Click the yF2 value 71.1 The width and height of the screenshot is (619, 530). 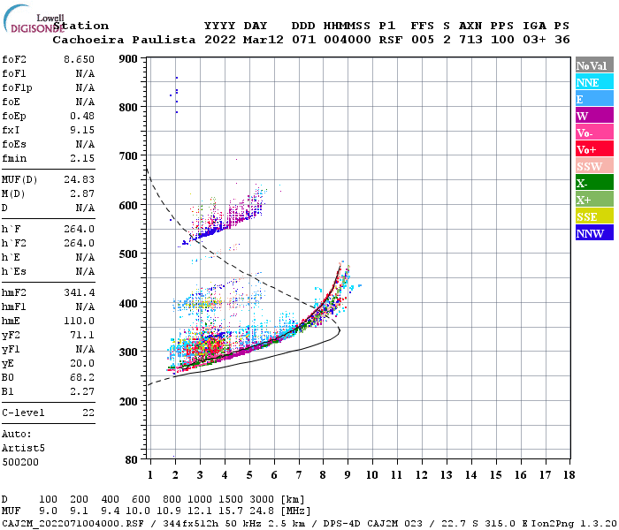tap(82, 335)
